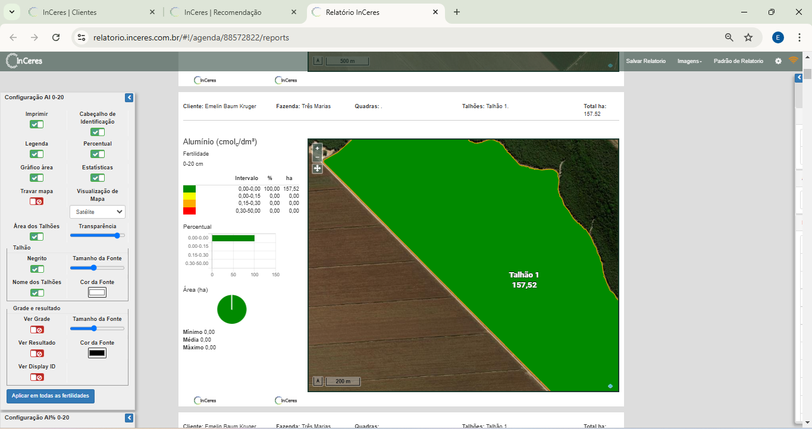Expand Configuração Al% 0-20 panel

pyautogui.click(x=129, y=418)
